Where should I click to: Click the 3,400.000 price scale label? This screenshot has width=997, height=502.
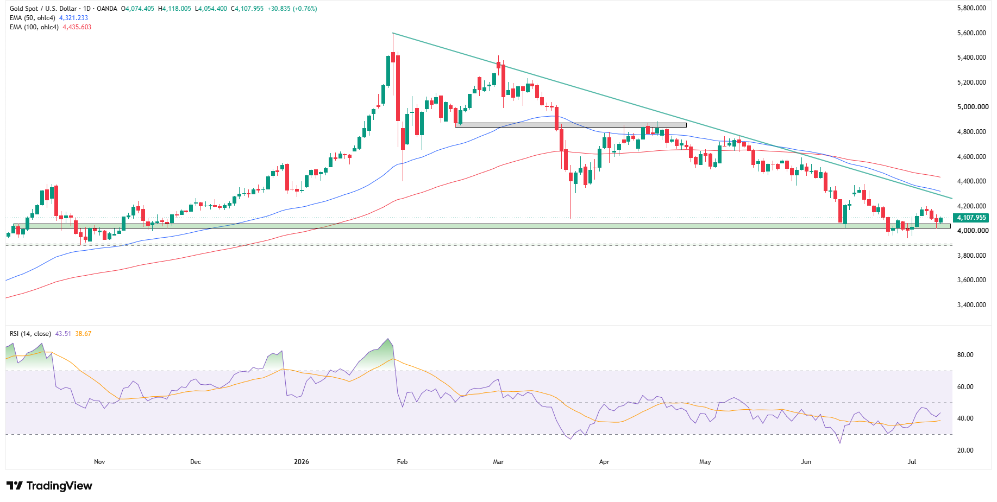click(x=971, y=305)
